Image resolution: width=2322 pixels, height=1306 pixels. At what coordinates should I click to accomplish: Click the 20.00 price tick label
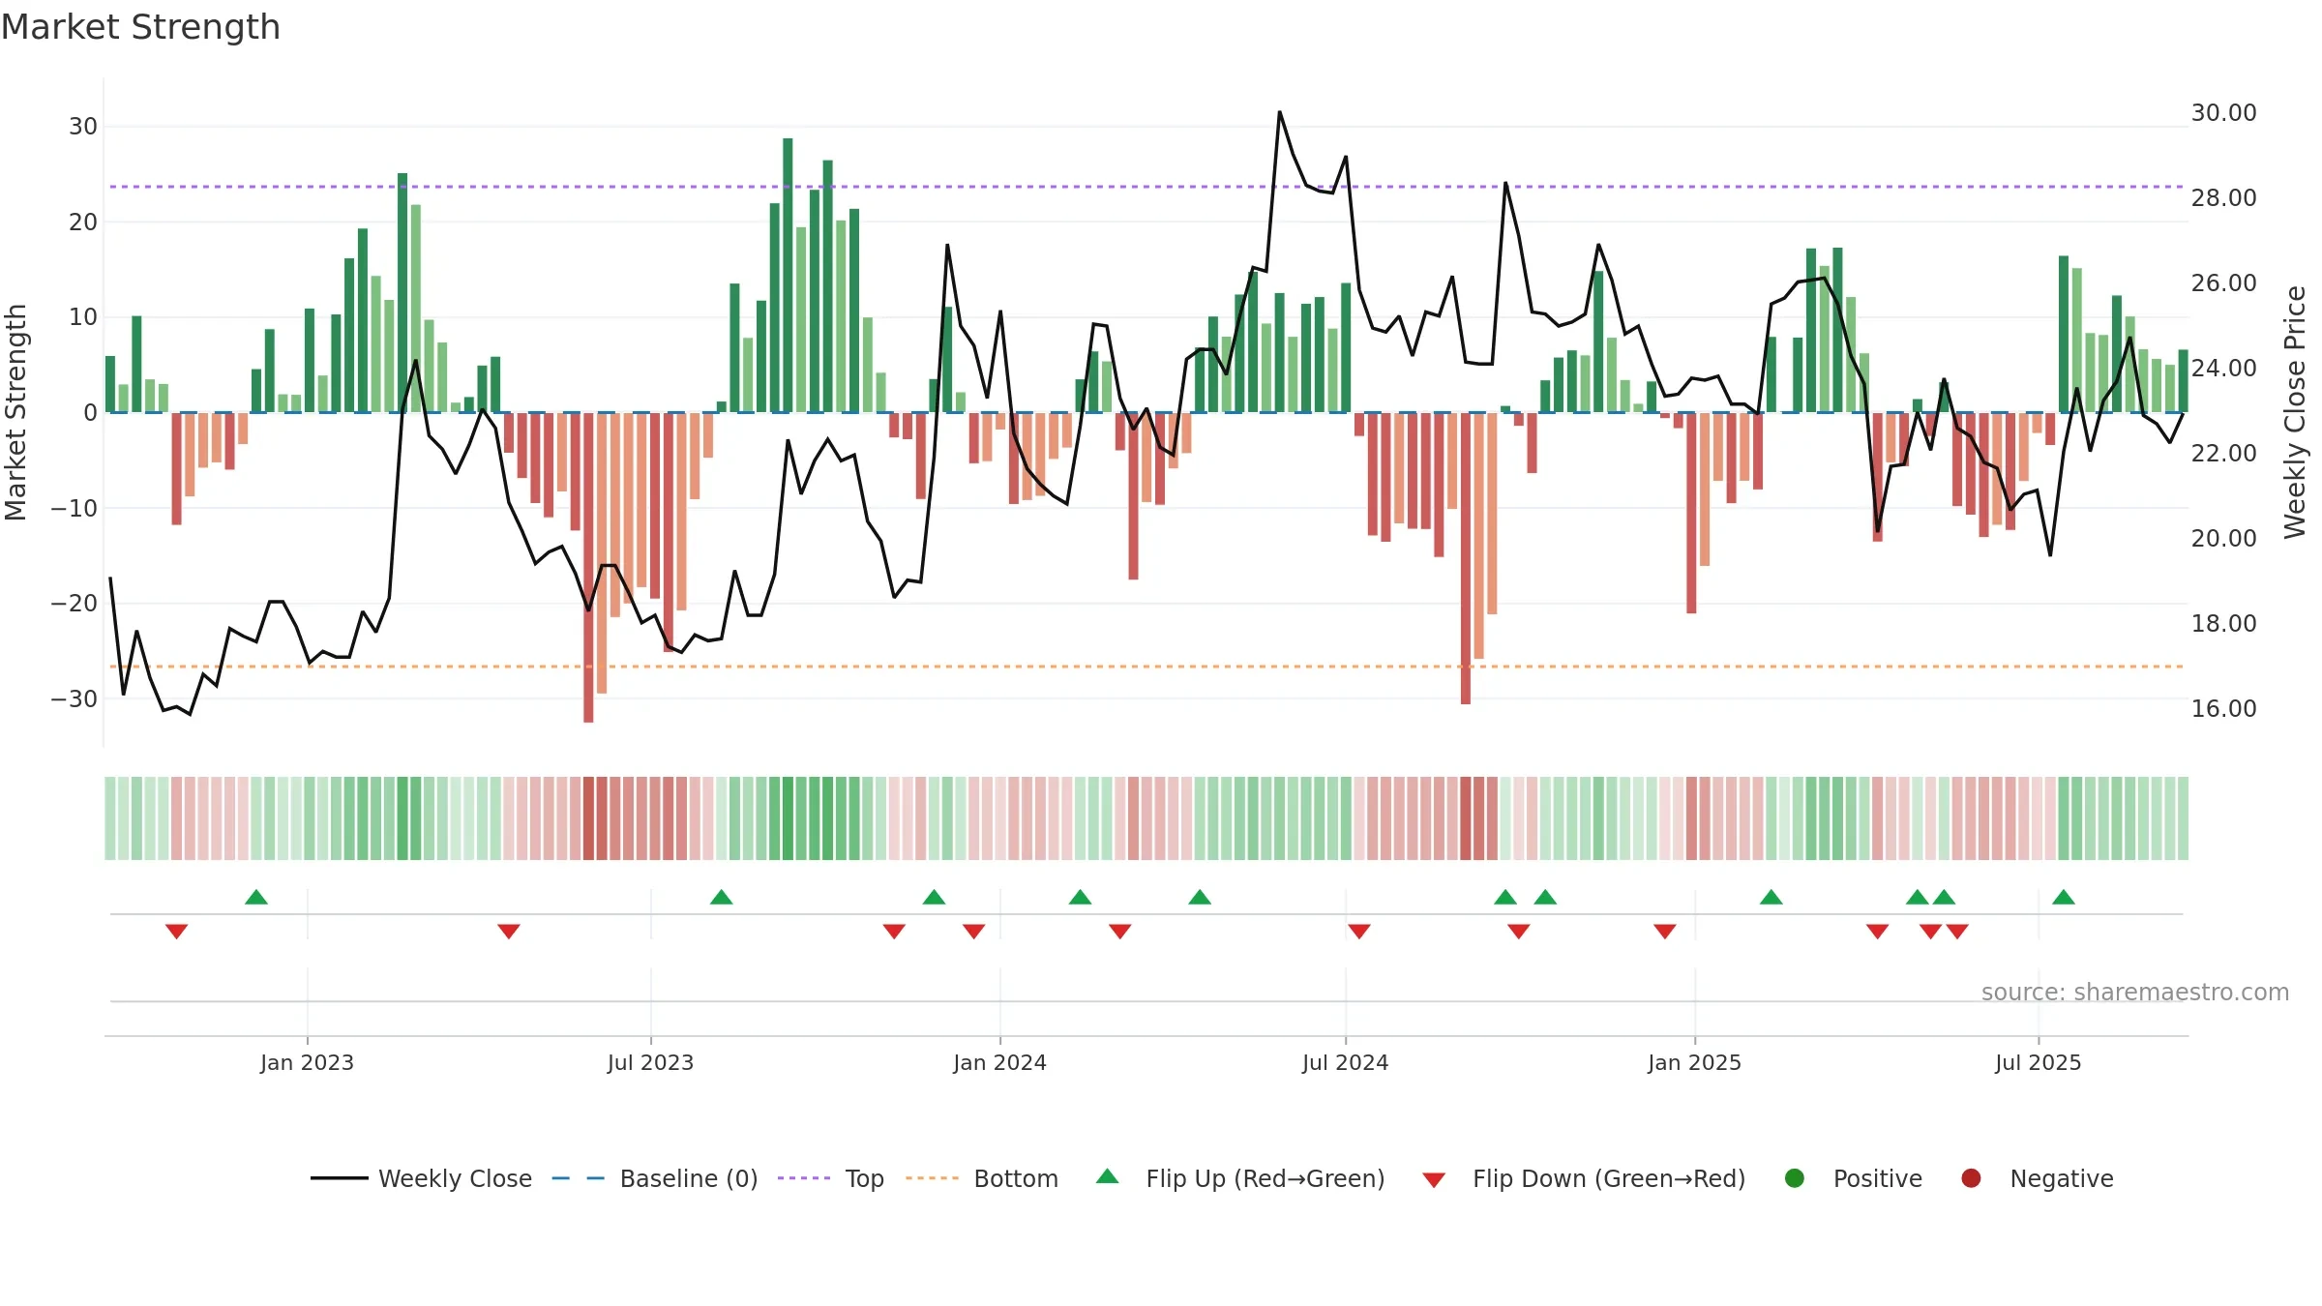point(2223,539)
